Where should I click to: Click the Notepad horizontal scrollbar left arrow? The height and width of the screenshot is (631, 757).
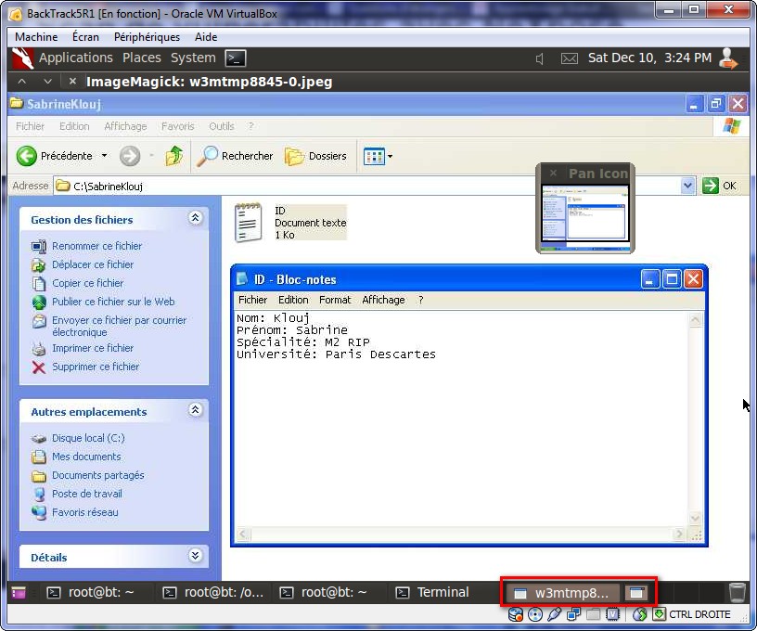pyautogui.click(x=243, y=534)
